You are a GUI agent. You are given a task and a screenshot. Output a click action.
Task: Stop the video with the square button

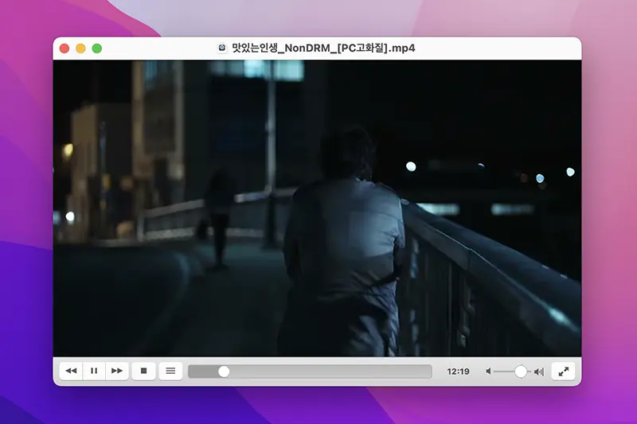pyautogui.click(x=143, y=371)
